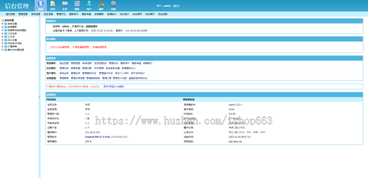Open 管理订单 in the quick menu panel
Viewport: 368px width, 178px height.
tap(107, 78)
